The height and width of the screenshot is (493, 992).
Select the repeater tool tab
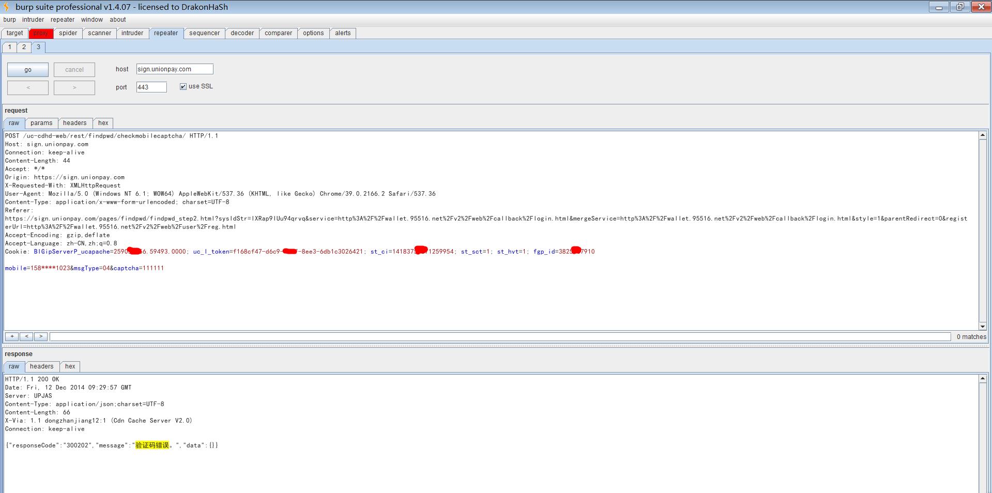tap(166, 33)
